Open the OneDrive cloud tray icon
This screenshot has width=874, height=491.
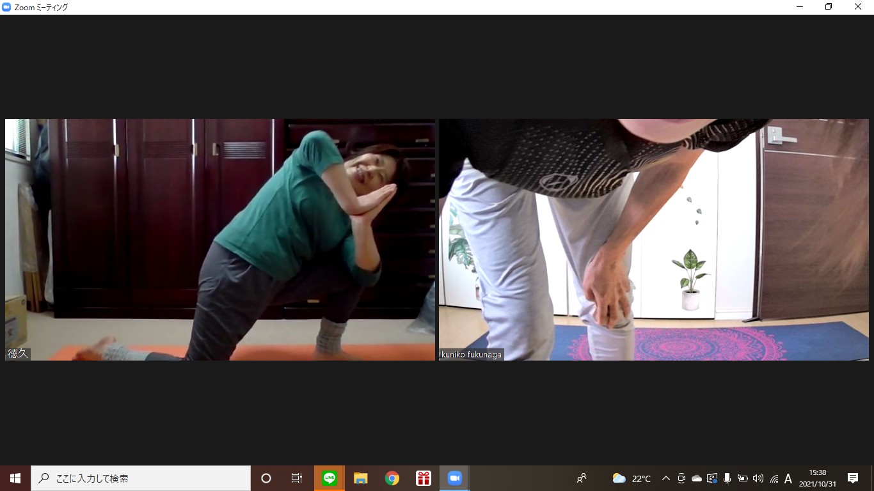(697, 478)
